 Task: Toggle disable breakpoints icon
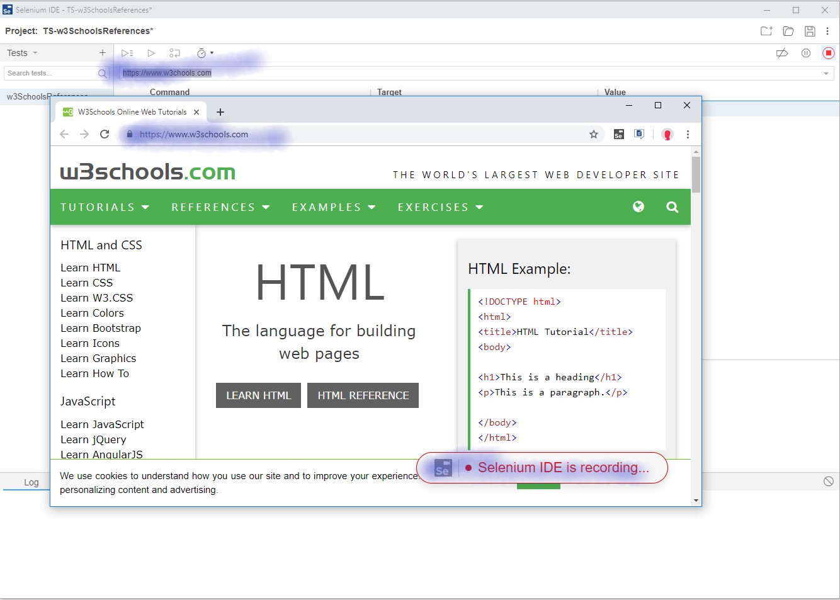coord(782,53)
